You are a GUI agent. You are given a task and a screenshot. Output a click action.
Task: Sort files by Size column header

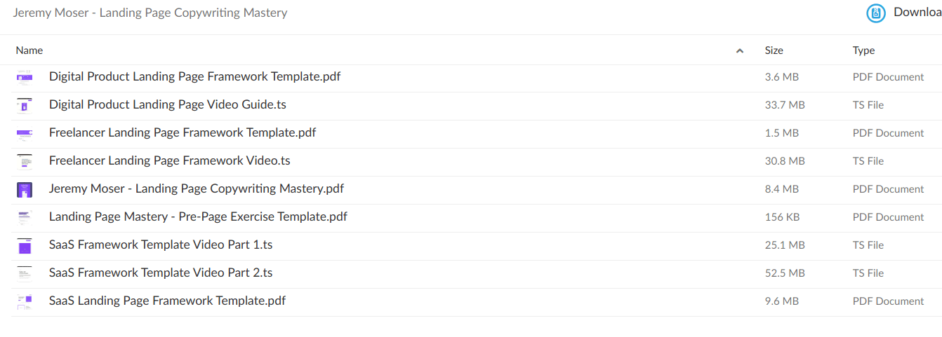click(x=774, y=50)
